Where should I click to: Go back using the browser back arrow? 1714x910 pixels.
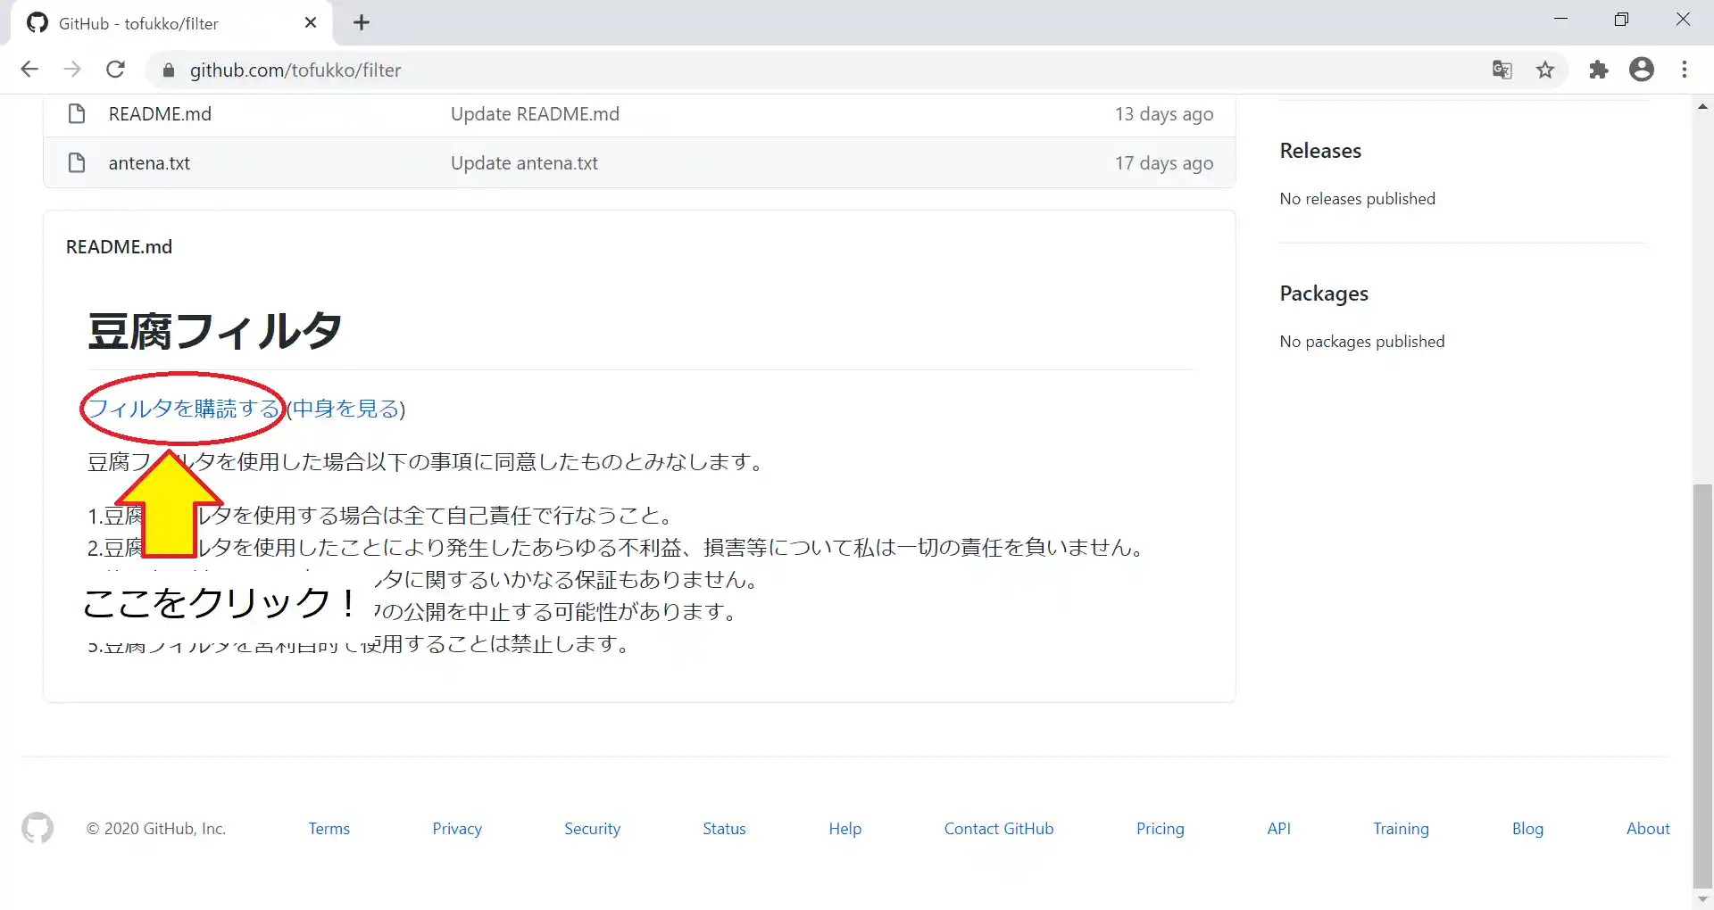29,70
